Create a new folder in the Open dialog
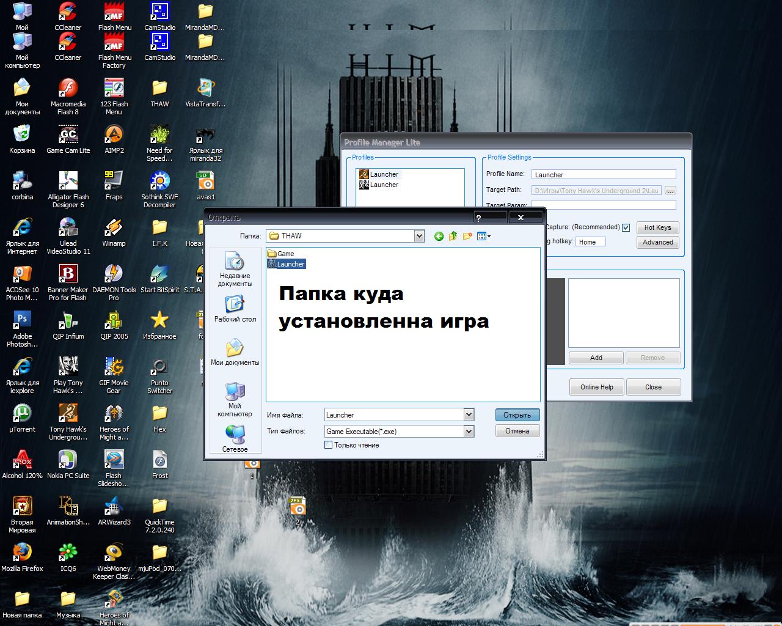Viewport: 782px width, 626px height. pyautogui.click(x=467, y=236)
